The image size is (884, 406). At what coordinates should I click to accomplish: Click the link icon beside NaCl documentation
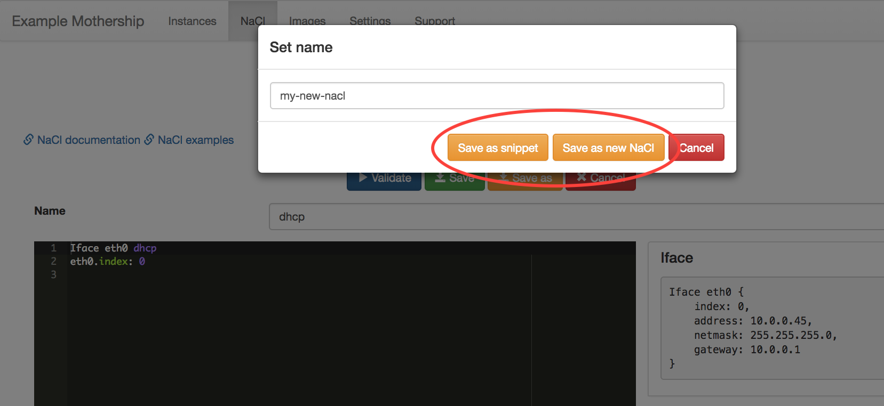[28, 140]
